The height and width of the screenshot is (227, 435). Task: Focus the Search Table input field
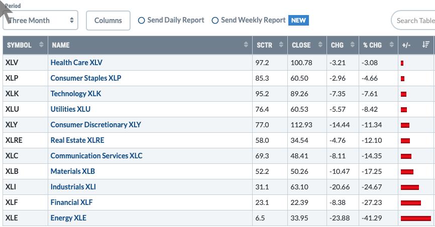coord(414,21)
